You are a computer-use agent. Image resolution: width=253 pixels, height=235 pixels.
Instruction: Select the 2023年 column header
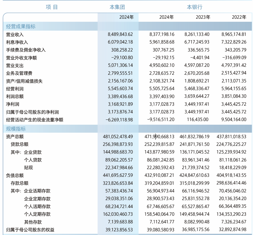(x=203, y=17)
